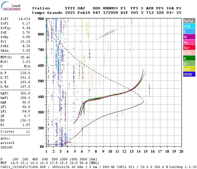Image resolution: width=197 pixels, height=169 pixels.
Task: Select the NNE cyan legend swatch
Action: (x=189, y=26)
